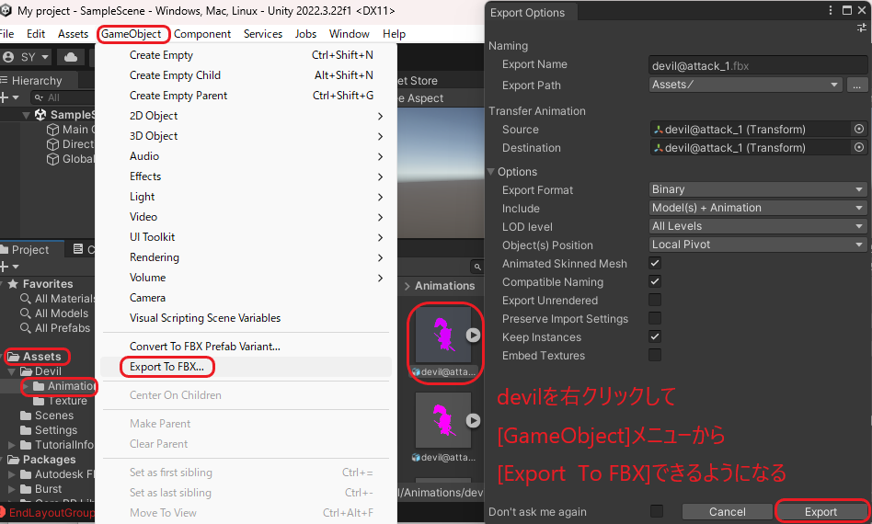Open the Export Format dropdown

[758, 189]
